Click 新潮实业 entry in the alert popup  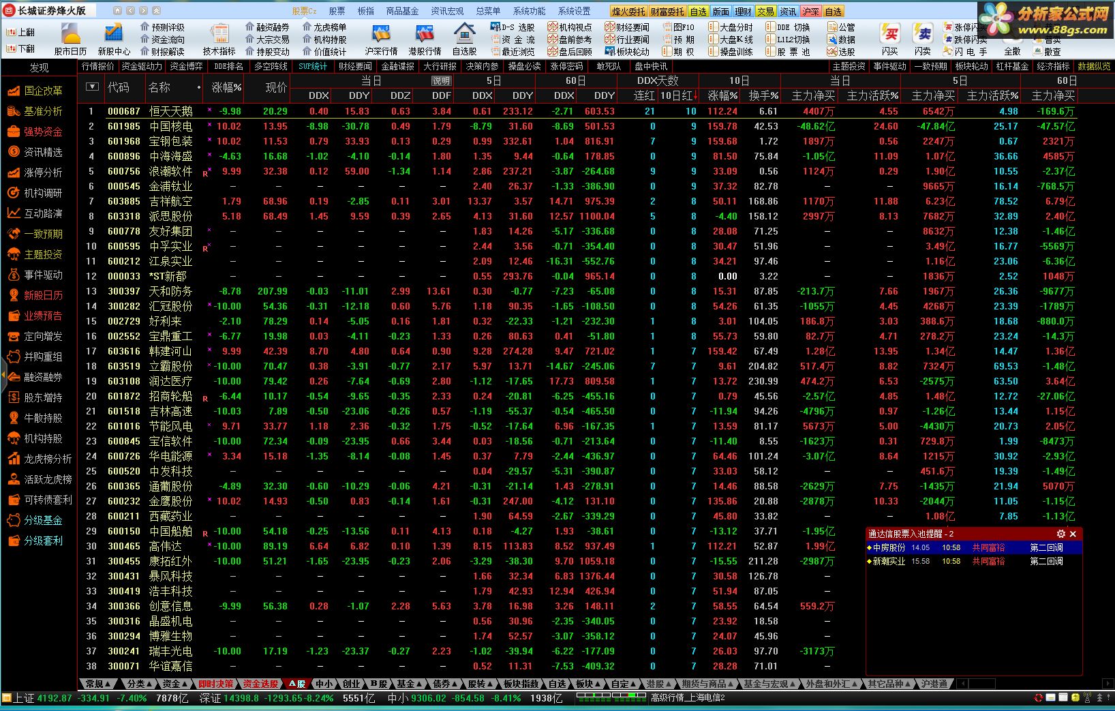point(974,561)
